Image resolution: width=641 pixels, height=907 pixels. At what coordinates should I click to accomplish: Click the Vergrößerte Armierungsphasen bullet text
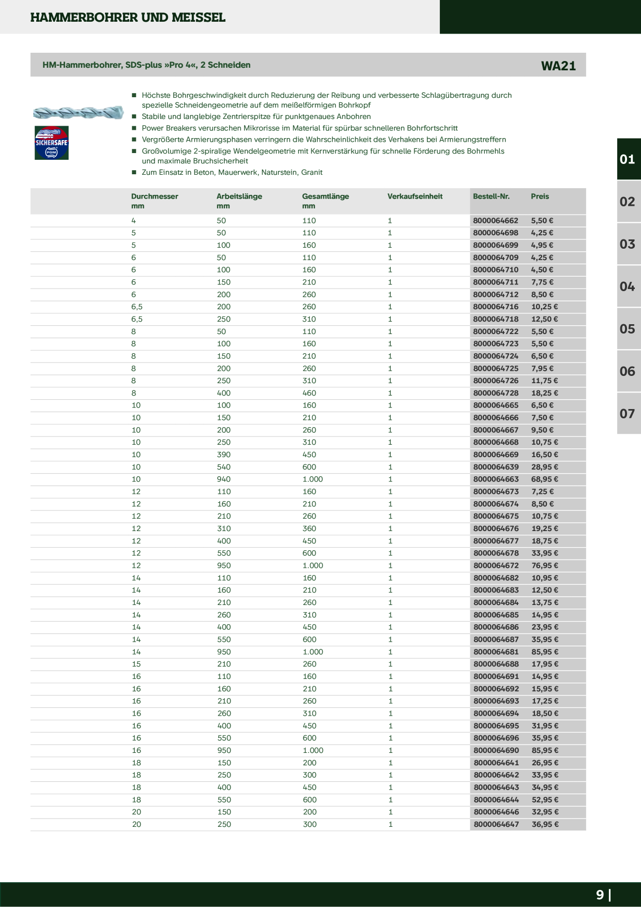coord(324,140)
